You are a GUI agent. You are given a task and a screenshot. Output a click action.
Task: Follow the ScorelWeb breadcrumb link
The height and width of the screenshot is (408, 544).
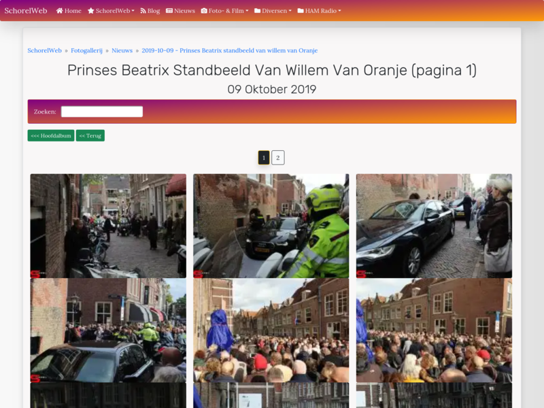[x=44, y=50]
